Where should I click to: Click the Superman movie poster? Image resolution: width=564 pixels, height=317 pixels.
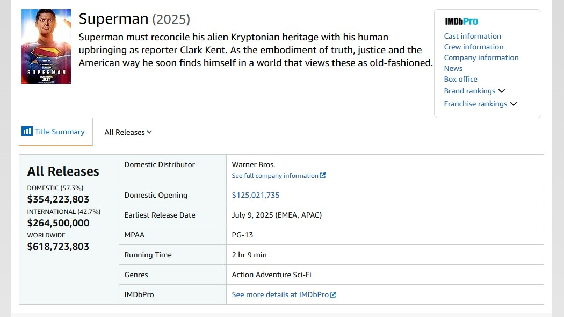[46, 46]
